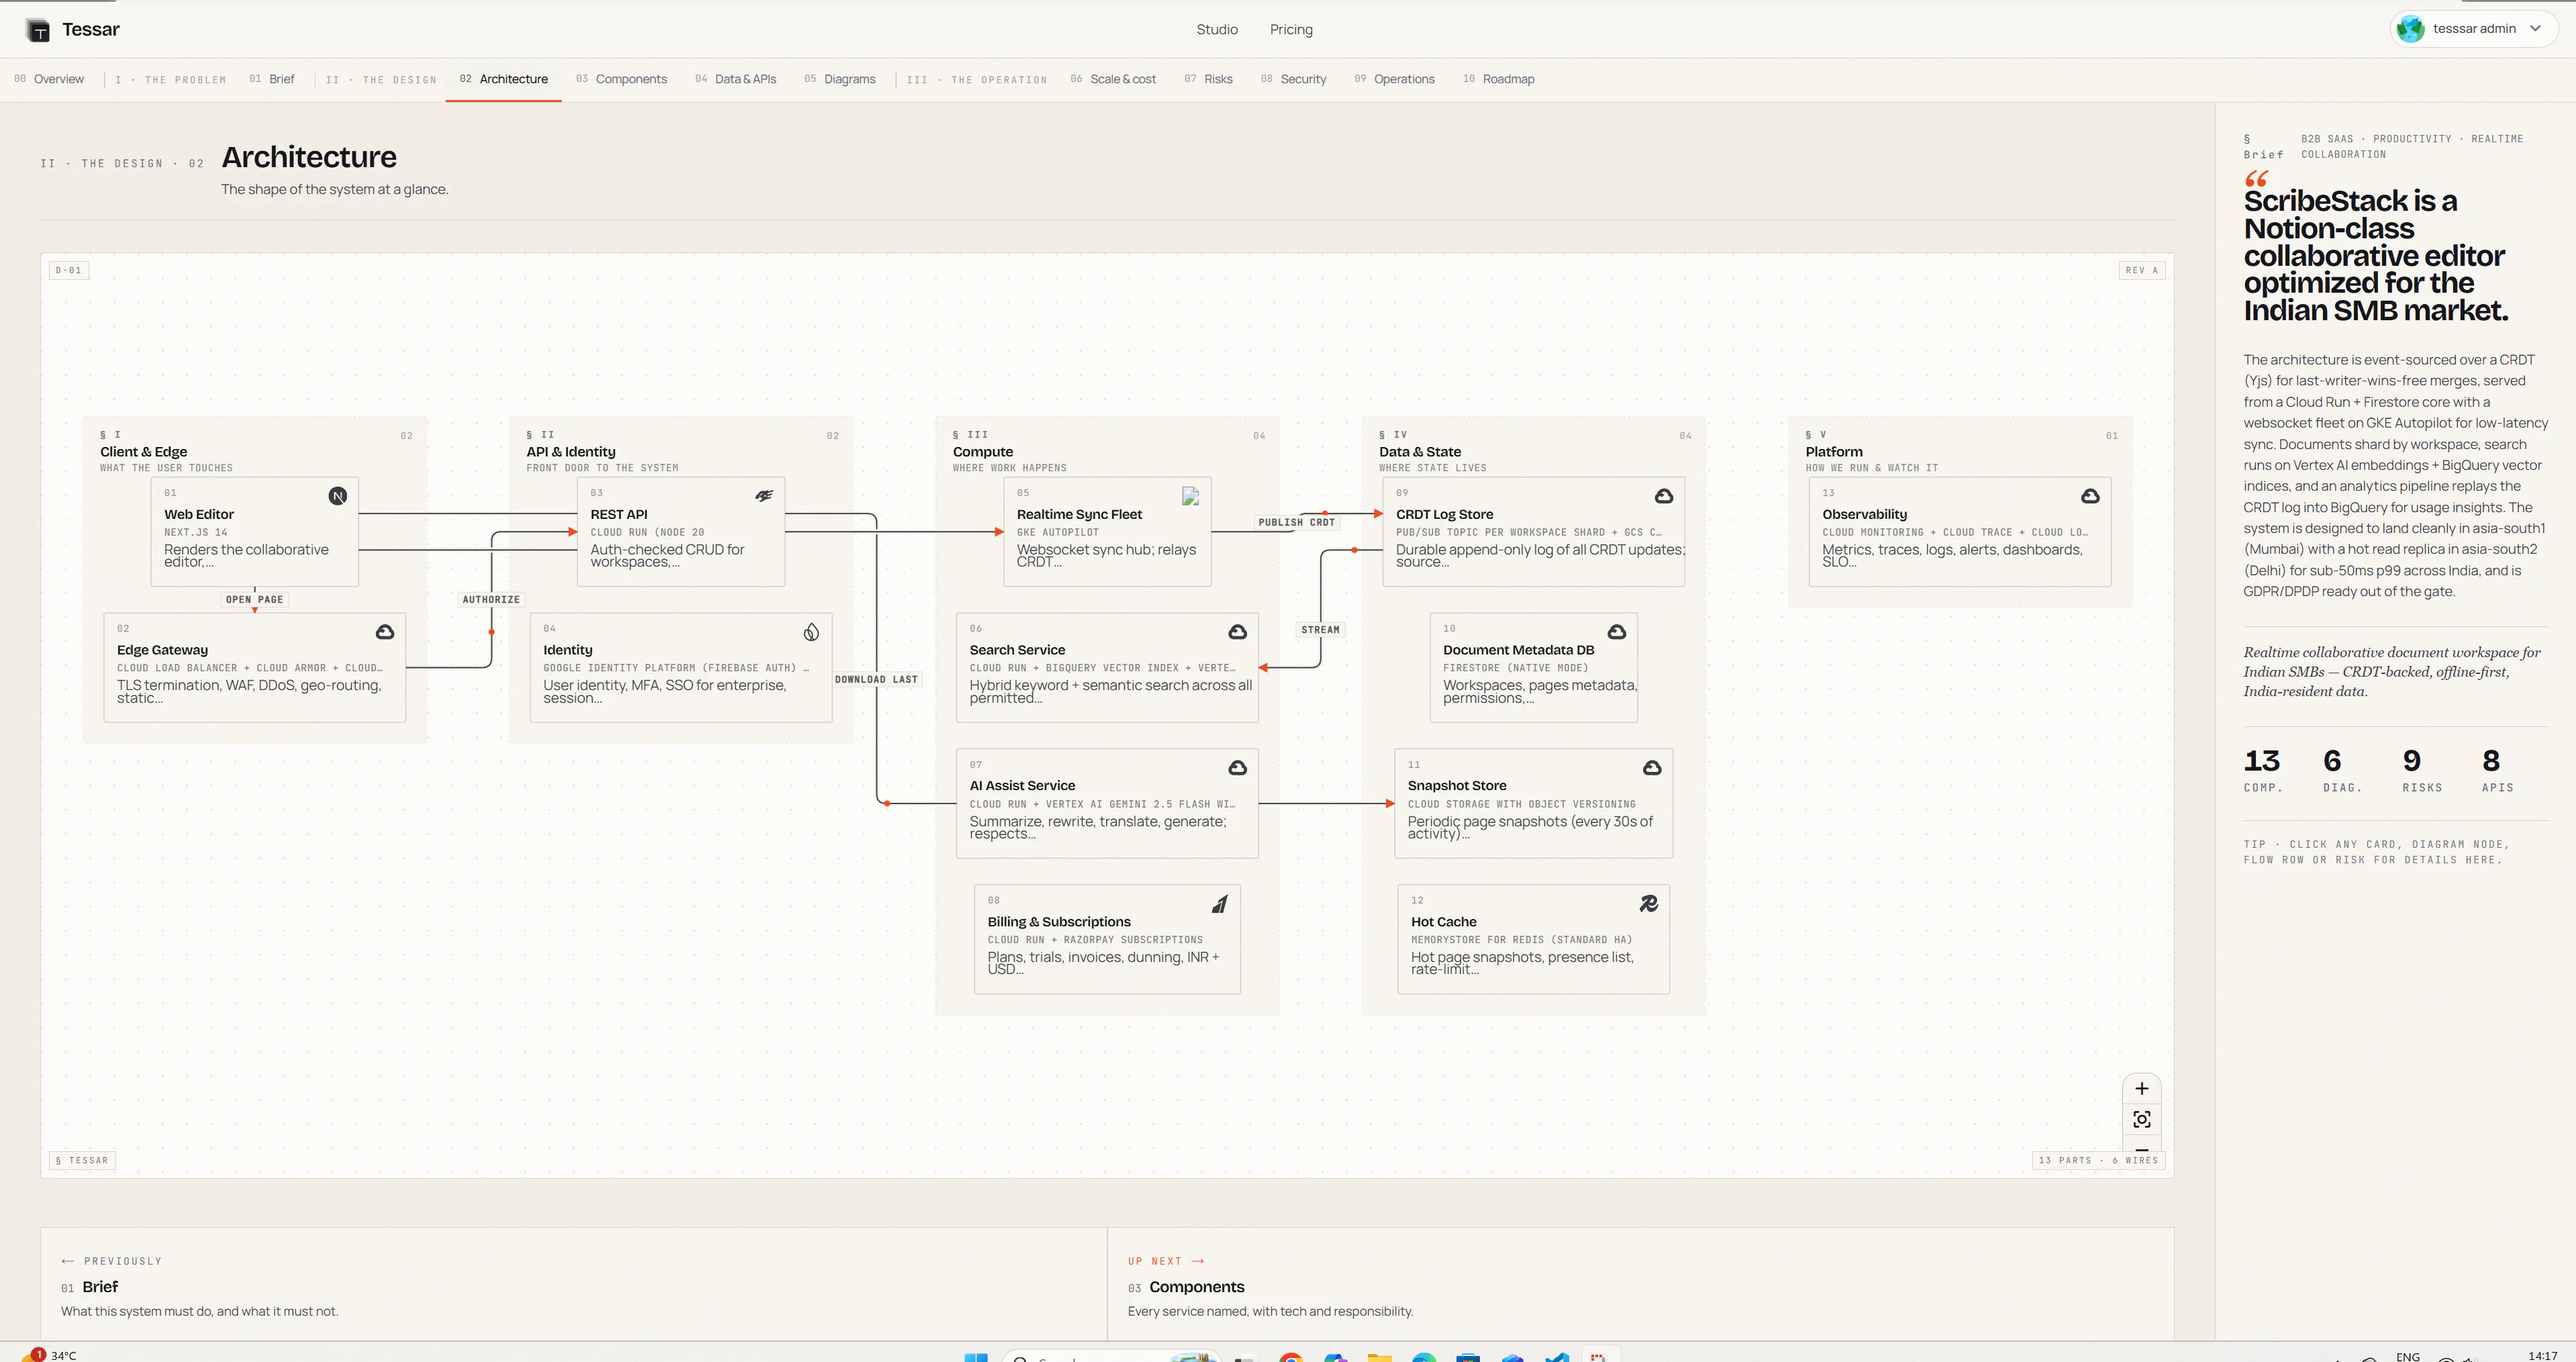Fit the diagram to view
The height and width of the screenshot is (1362, 2576).
pos(2142,1119)
